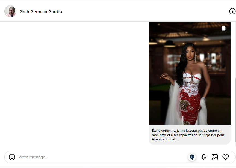Focus the "Votre message..." input field
Screen dimensions: 236x168
102,157
